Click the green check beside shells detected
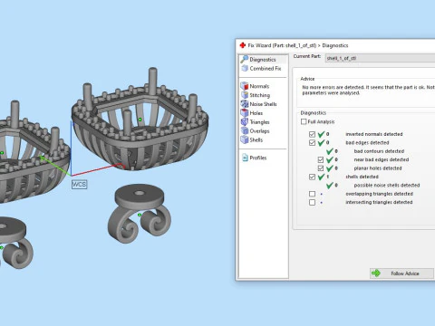This screenshot has height=326, width=435. [321, 177]
